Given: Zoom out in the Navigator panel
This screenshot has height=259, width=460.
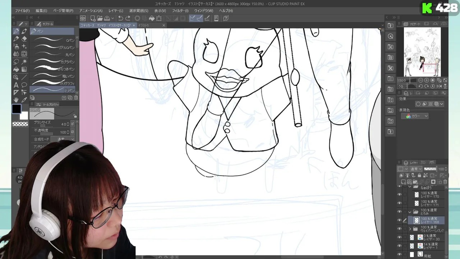Looking at the screenshot, I should tap(421, 80).
